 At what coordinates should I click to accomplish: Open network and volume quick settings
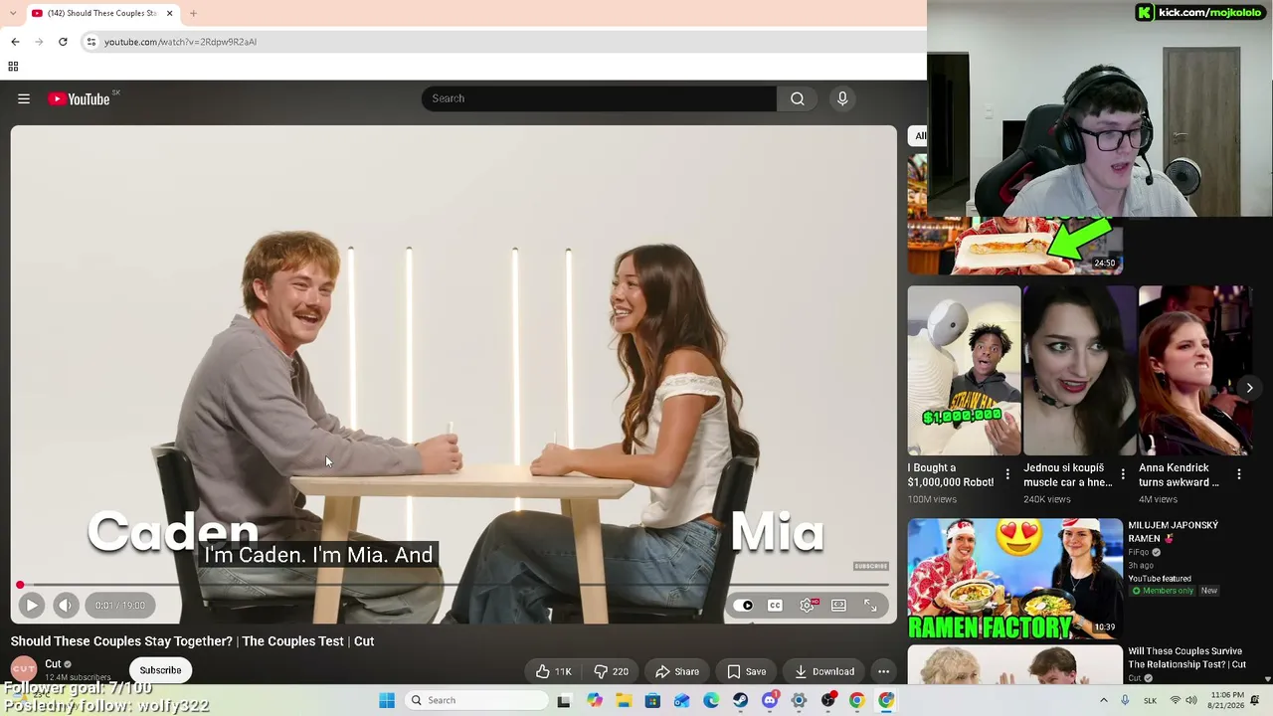click(1182, 700)
